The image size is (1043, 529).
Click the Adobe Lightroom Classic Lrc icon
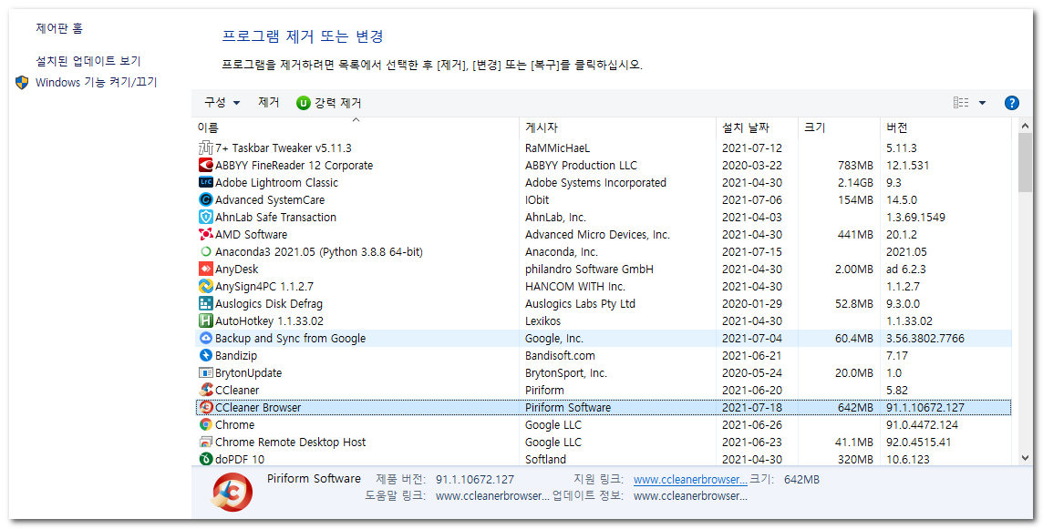pyautogui.click(x=205, y=182)
